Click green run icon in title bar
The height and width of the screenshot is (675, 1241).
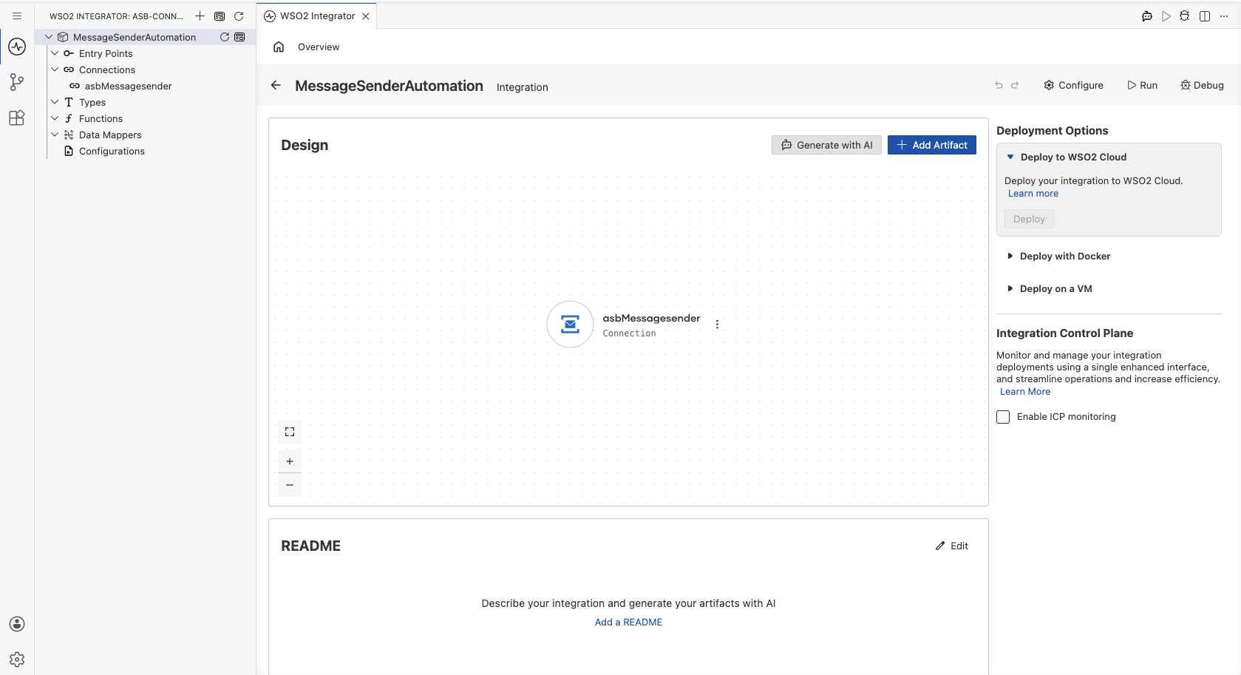click(x=1166, y=16)
